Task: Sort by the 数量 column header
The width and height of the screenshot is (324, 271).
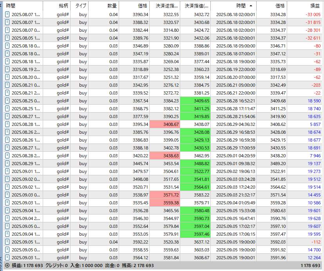Action: [x=104, y=6]
